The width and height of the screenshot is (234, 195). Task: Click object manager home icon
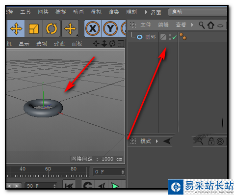point(211,25)
